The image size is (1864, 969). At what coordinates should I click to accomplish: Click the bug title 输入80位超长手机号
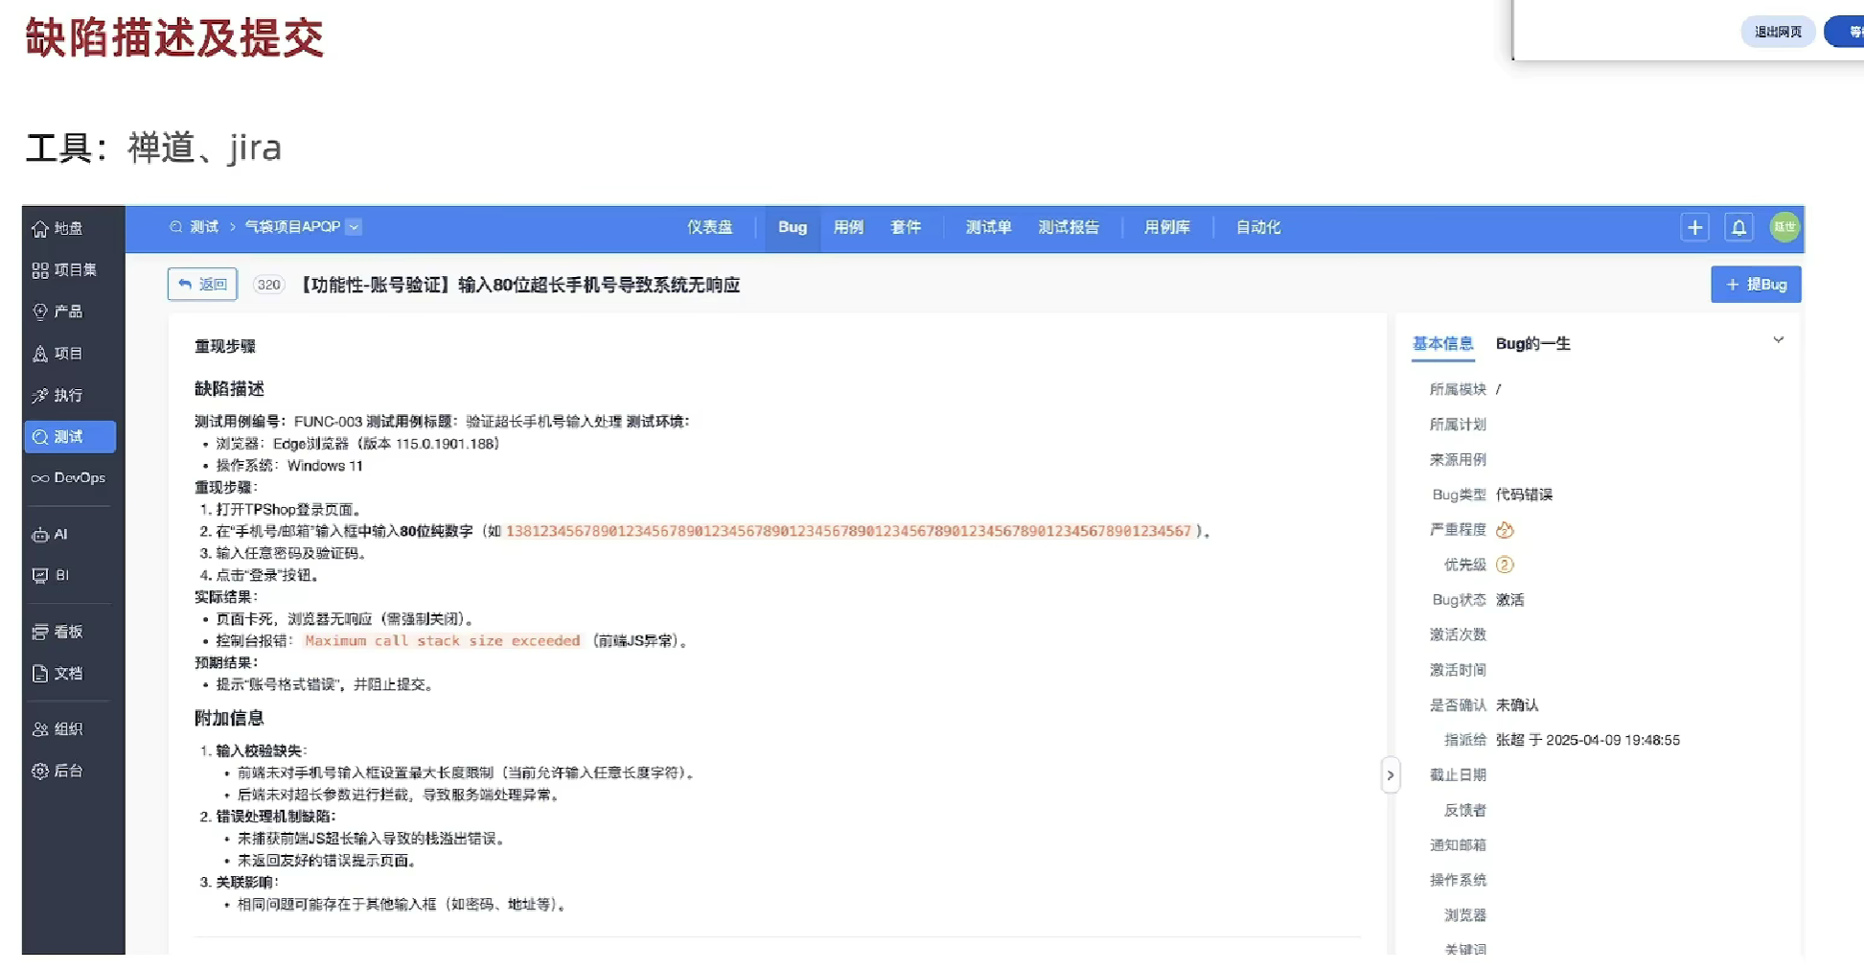521,286
